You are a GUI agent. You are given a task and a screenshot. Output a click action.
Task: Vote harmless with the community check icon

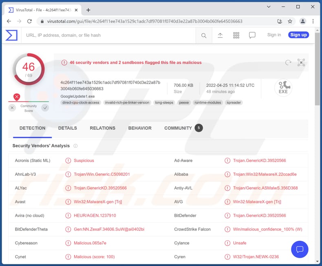coord(45,108)
